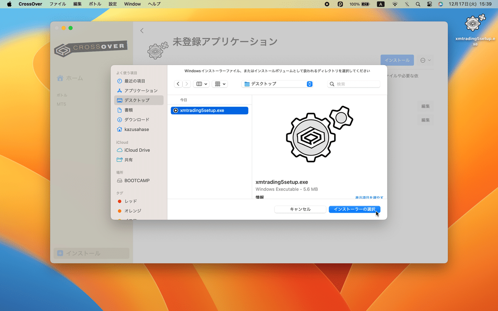Go back in file dialog
The height and width of the screenshot is (311, 498).
[178, 84]
